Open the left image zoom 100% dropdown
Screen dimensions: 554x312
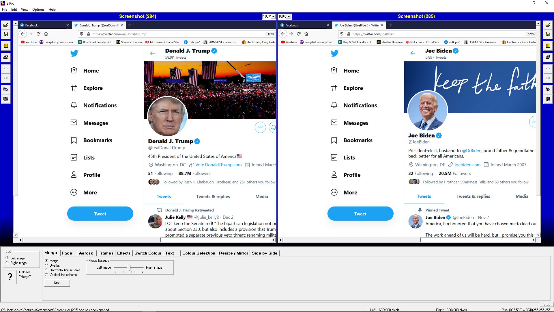coord(273,16)
